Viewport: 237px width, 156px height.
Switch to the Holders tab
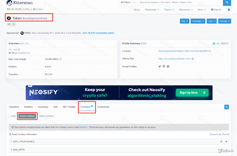pos(28,107)
